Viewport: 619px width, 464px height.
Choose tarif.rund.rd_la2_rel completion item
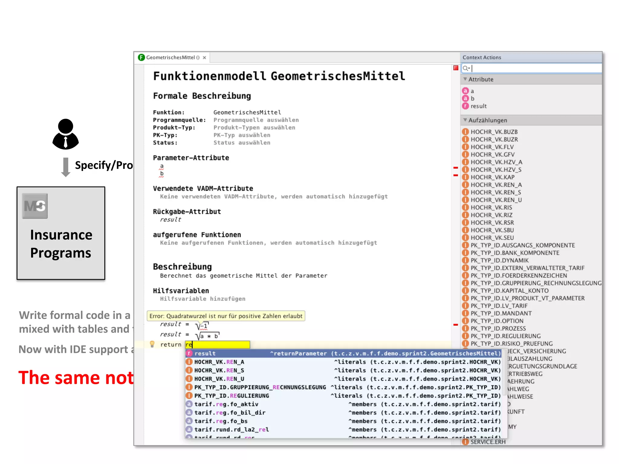click(x=343, y=430)
